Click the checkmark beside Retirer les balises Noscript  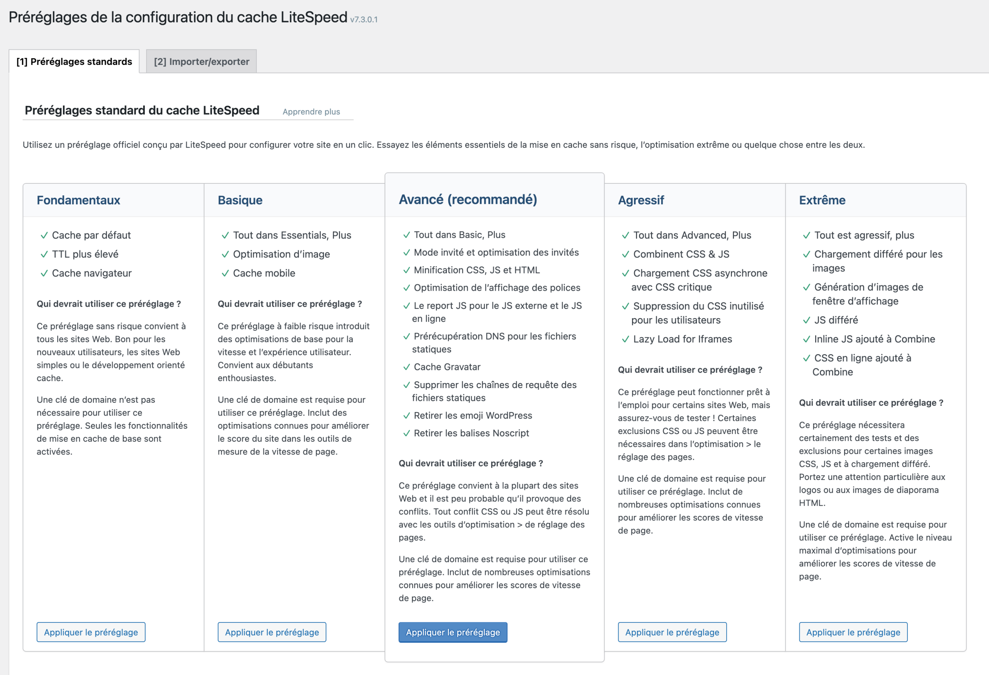(406, 433)
